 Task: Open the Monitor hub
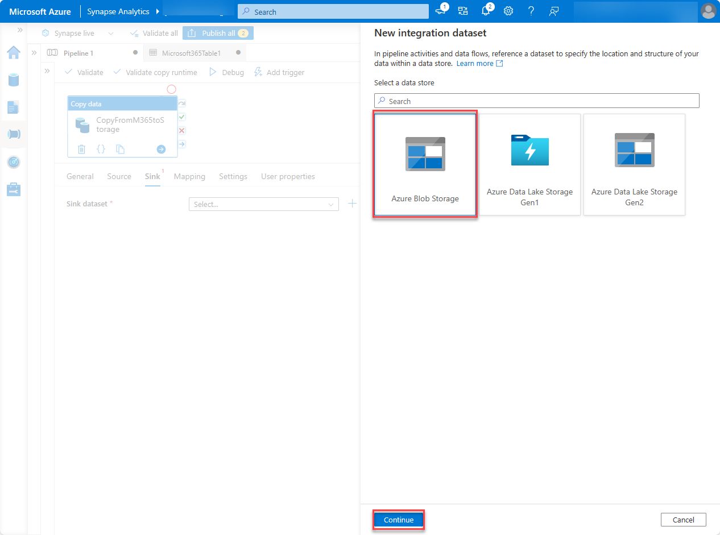coord(14,161)
